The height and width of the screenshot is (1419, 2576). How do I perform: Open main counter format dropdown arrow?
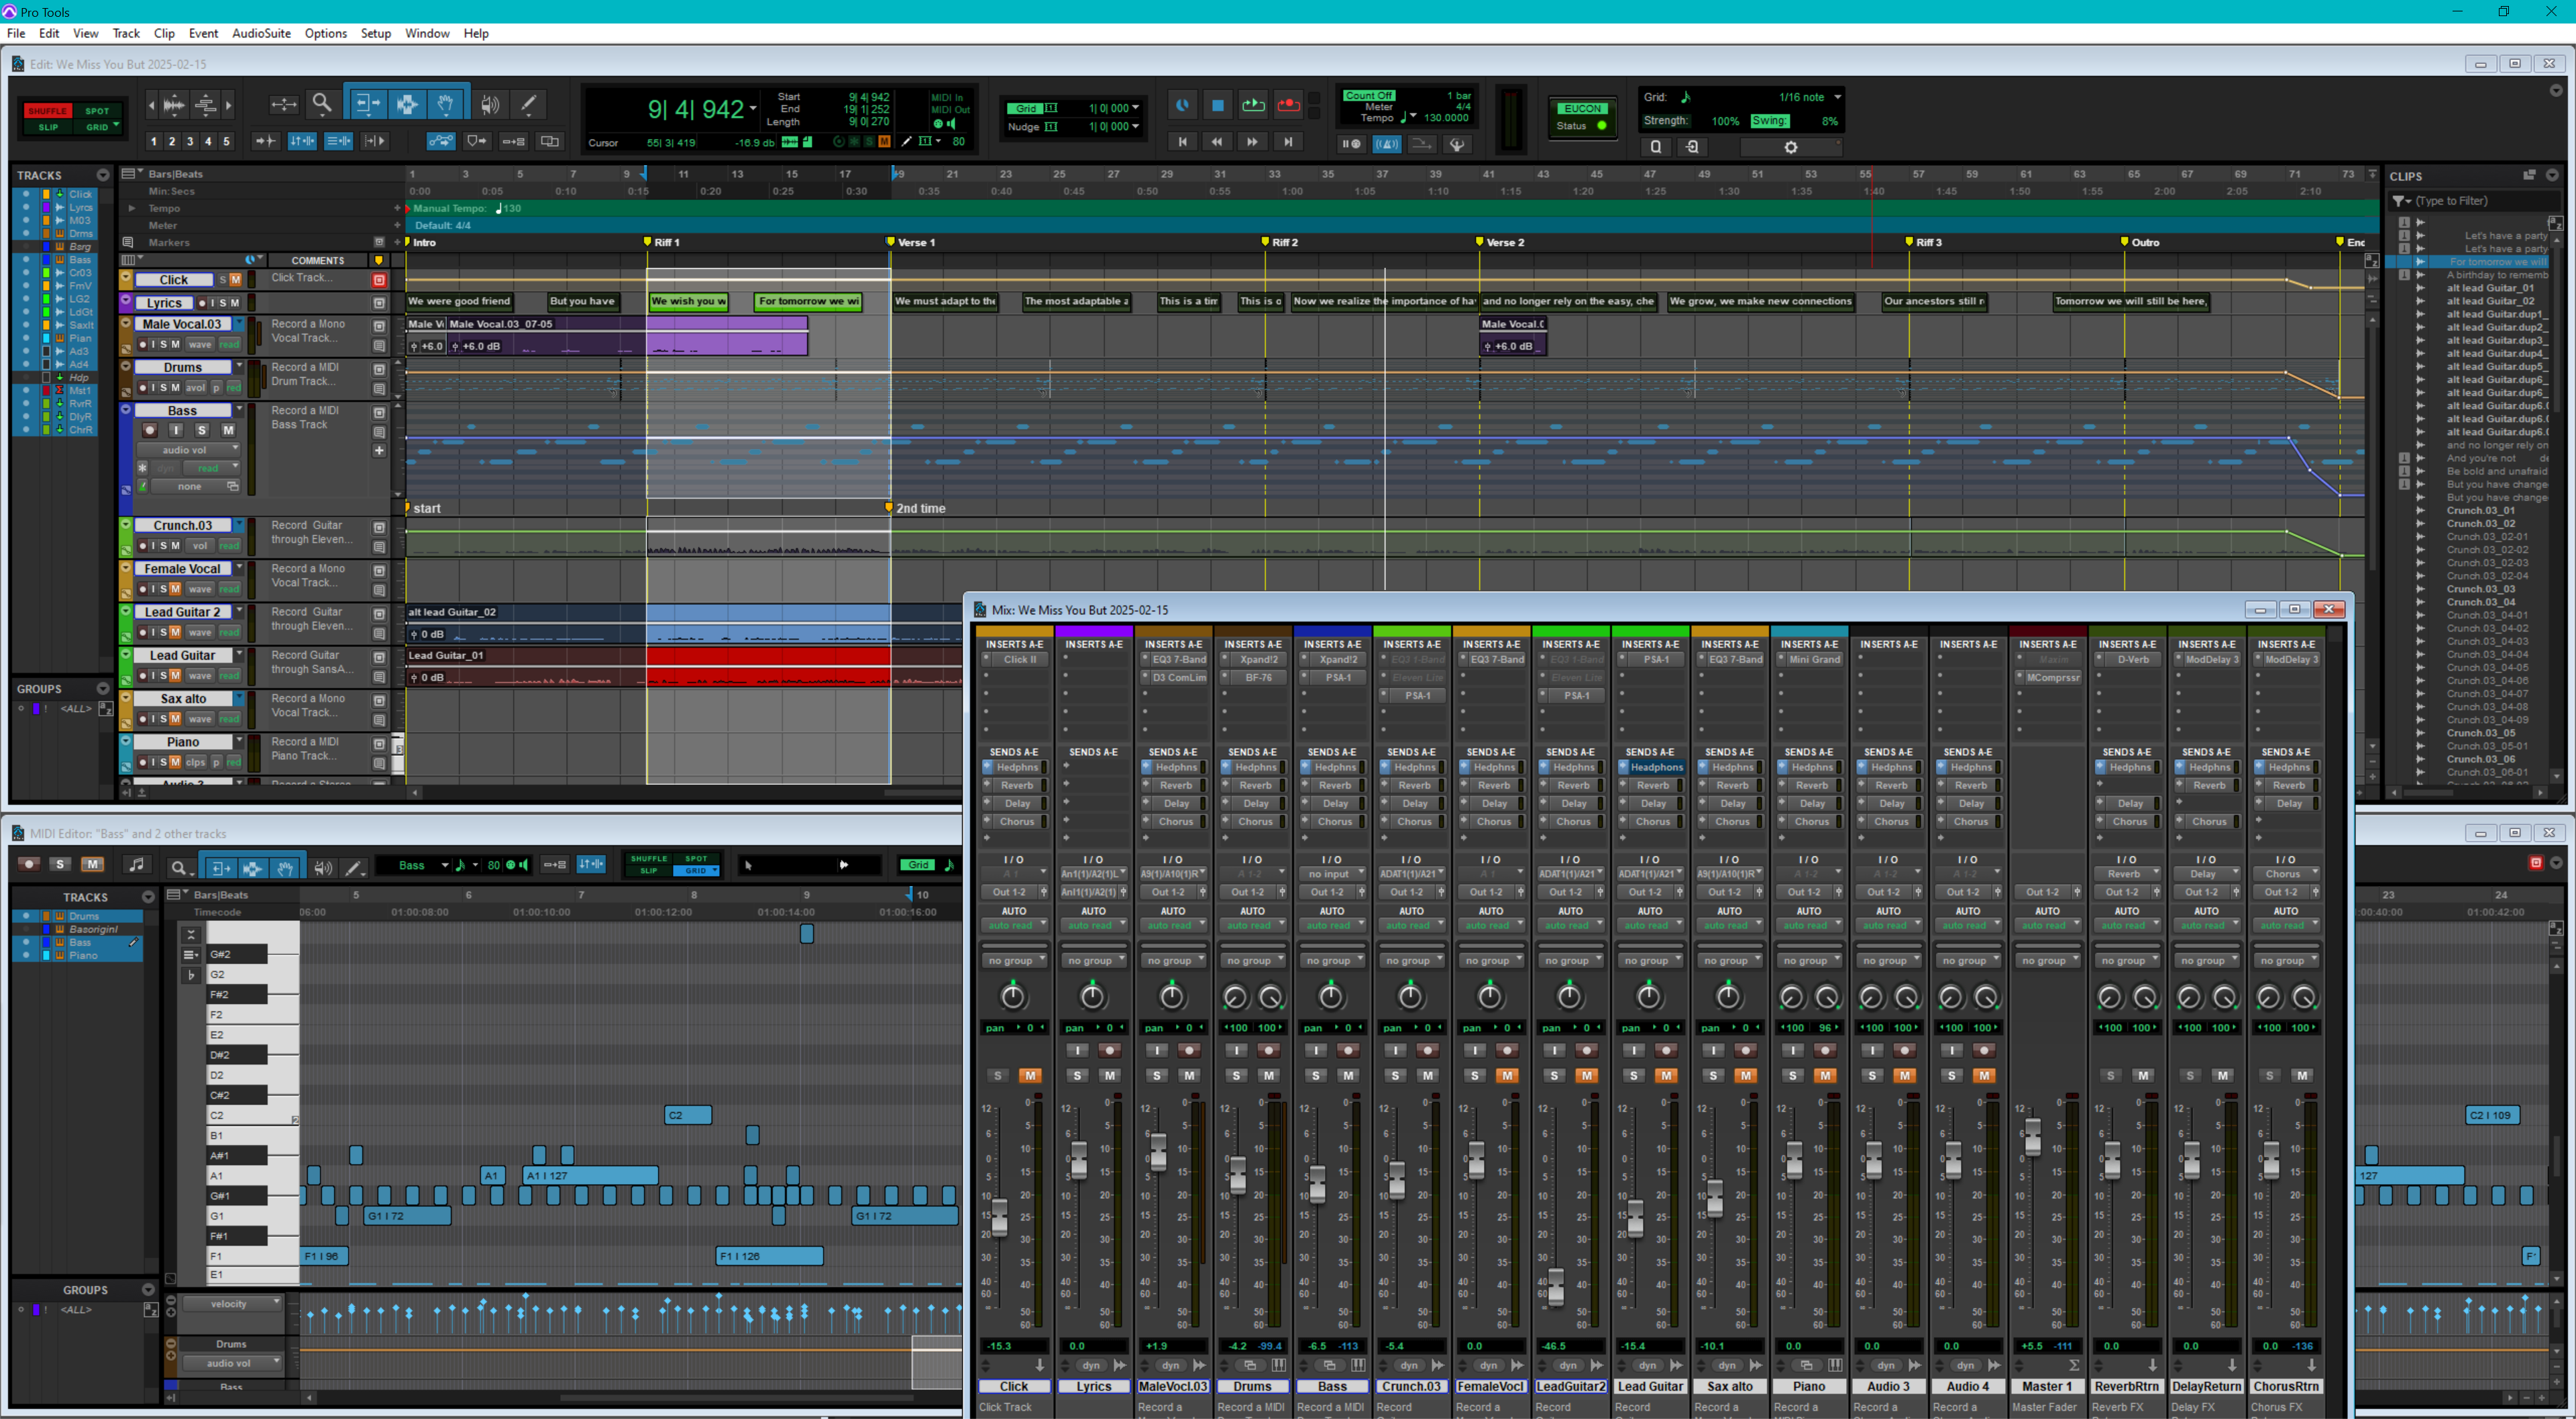point(753,108)
